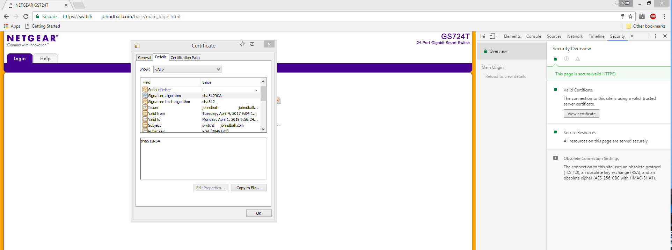Select the Issuer row text
Viewport: 672px width, 250px height.
pyautogui.click(x=153, y=108)
